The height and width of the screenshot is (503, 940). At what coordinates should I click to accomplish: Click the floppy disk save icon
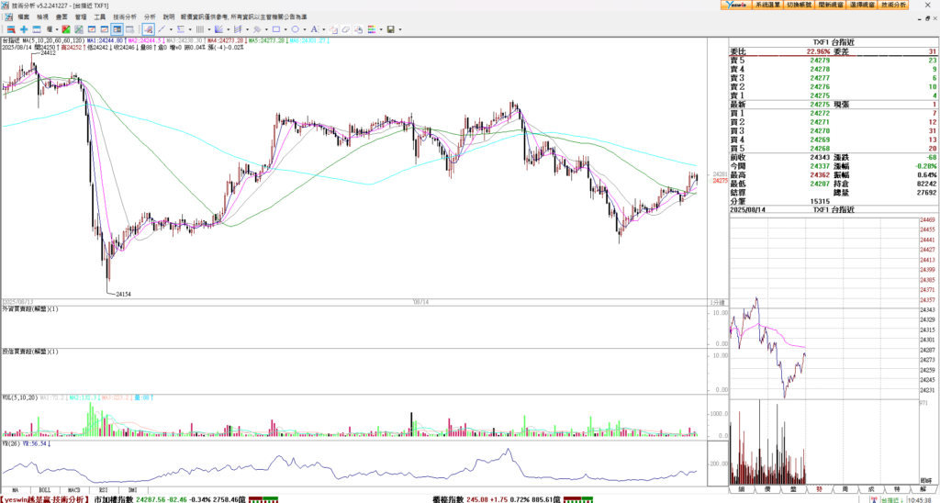tap(391, 29)
